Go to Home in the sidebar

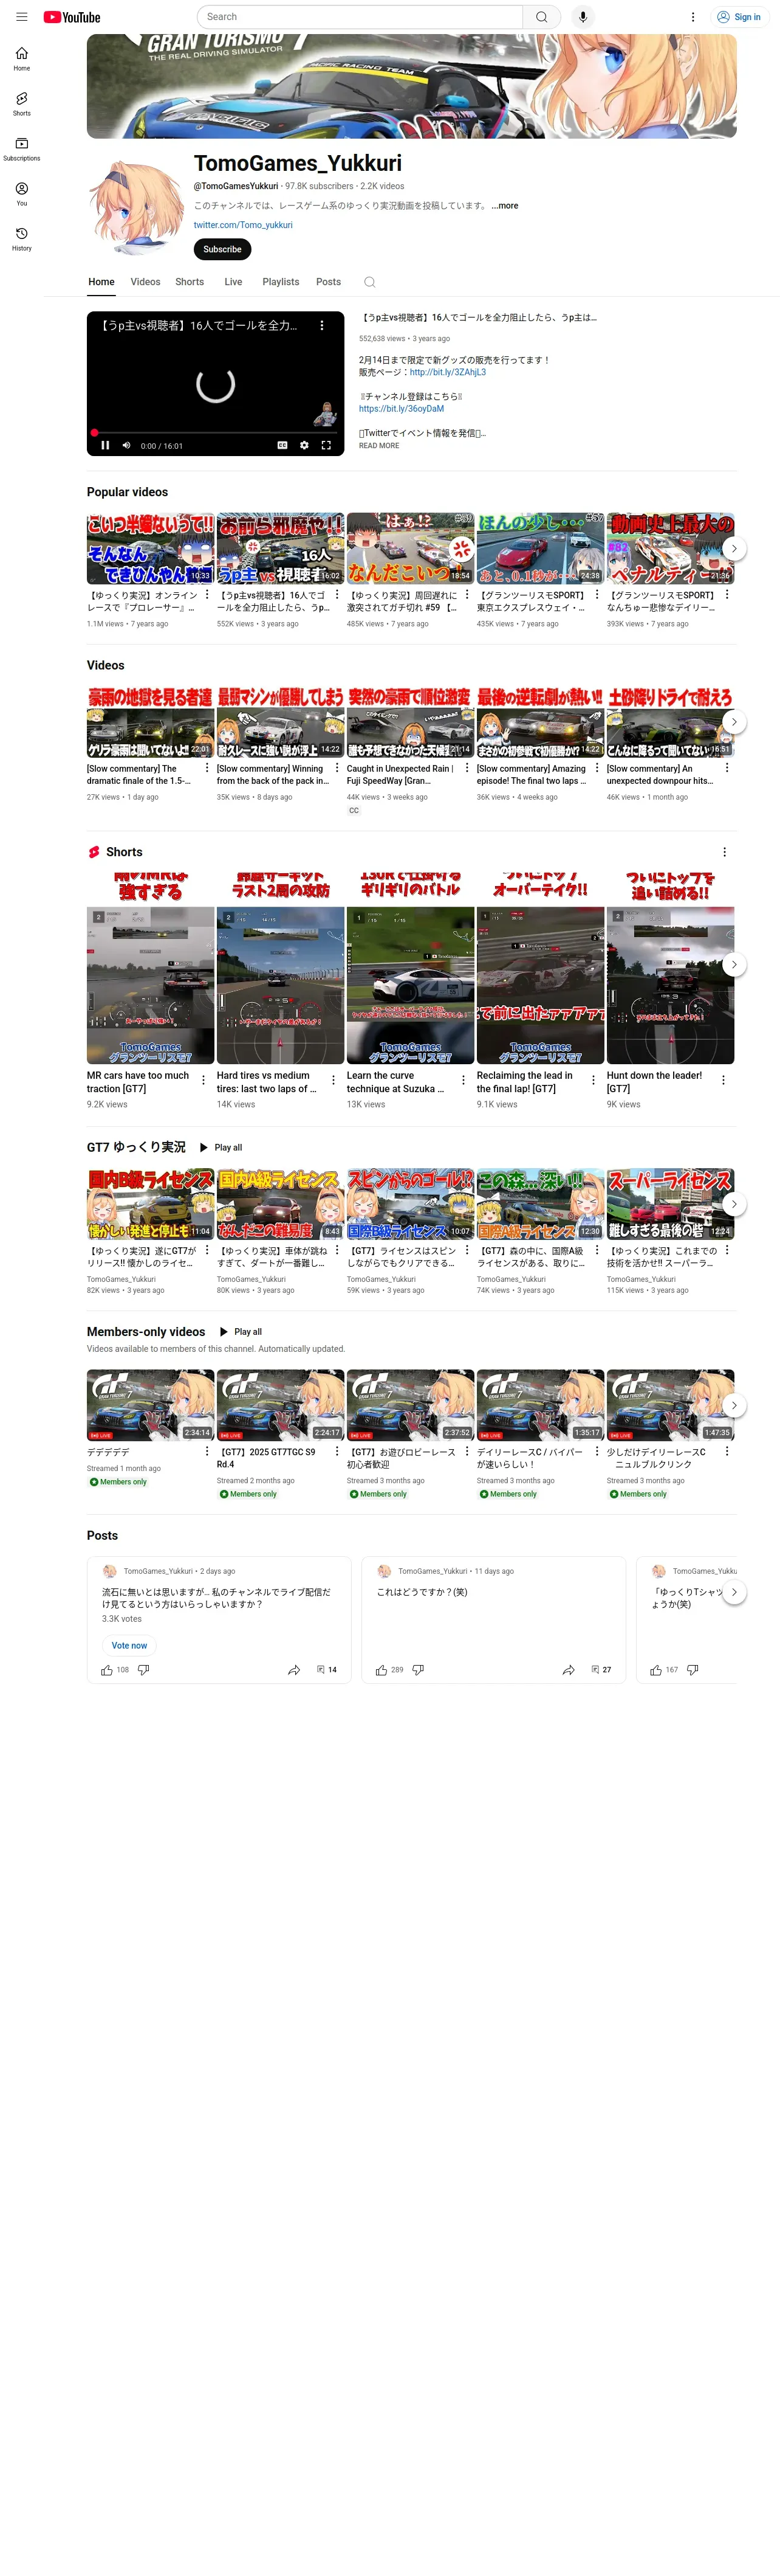click(x=21, y=59)
